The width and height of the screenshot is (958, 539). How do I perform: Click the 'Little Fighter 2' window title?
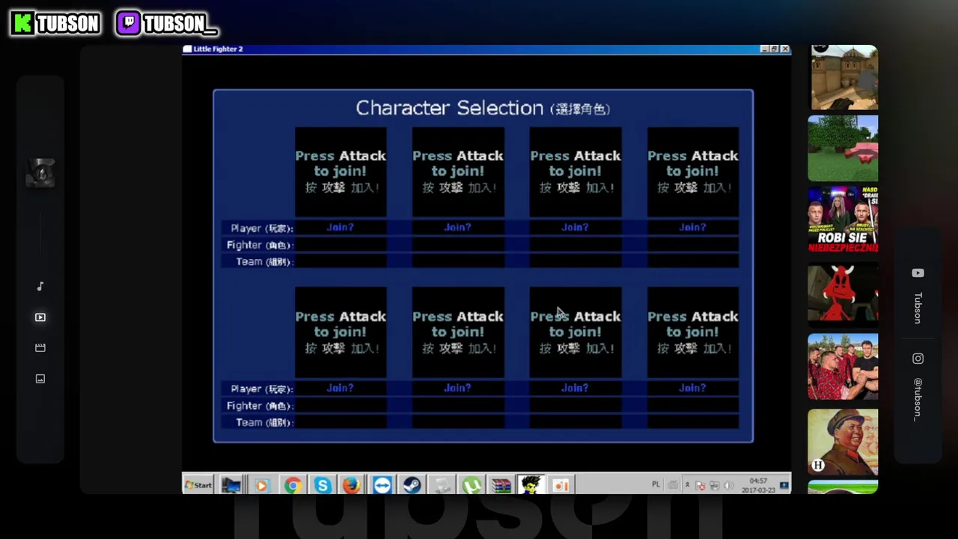[218, 49]
